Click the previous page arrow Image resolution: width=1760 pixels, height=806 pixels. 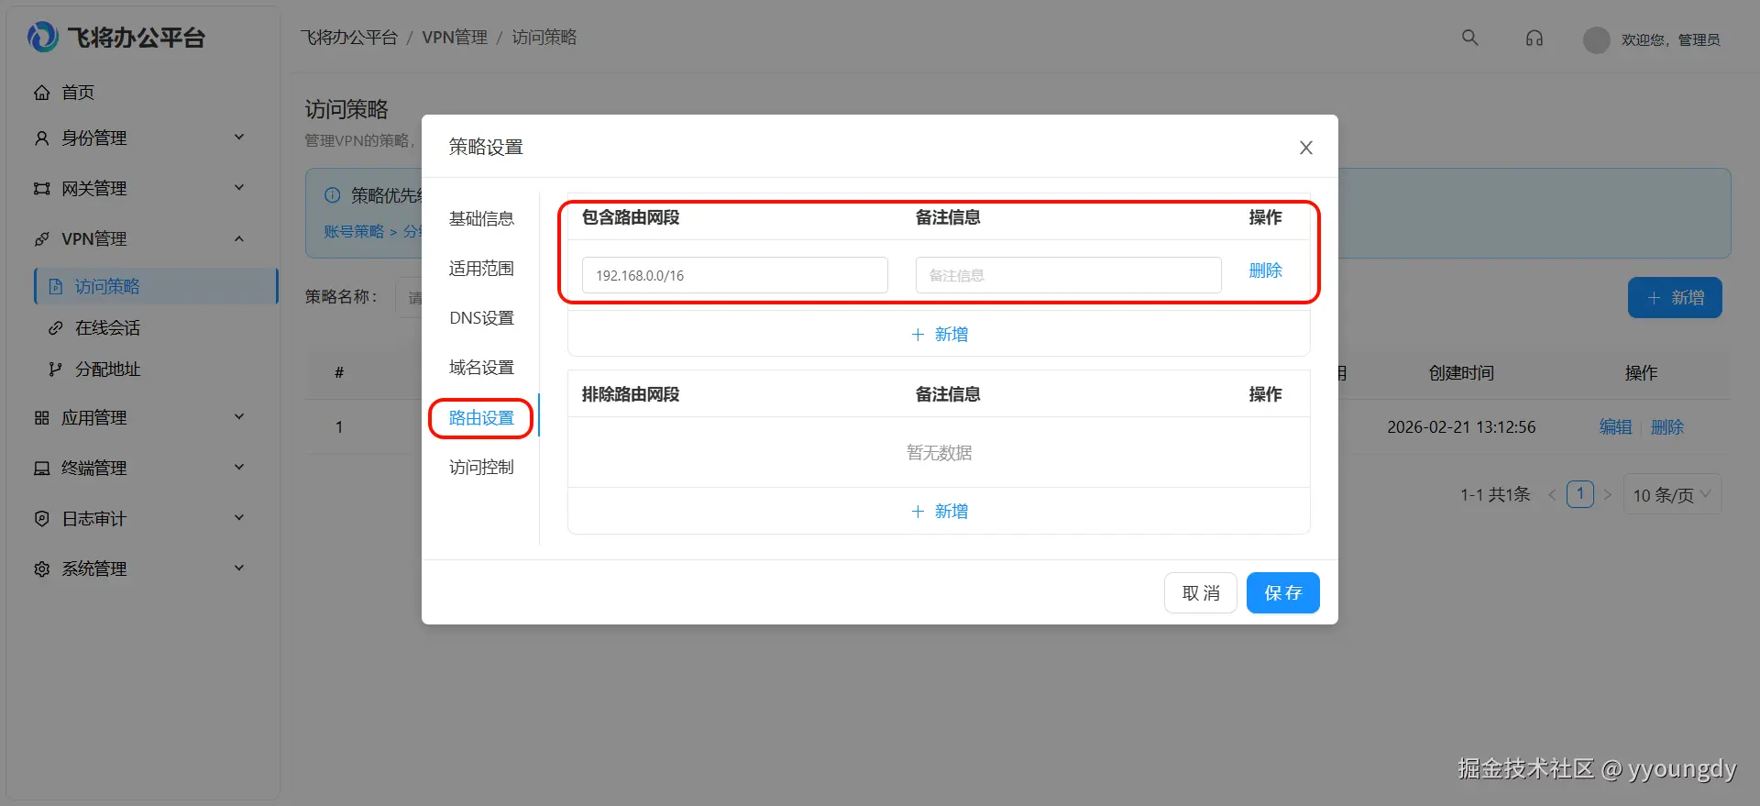point(1552,494)
